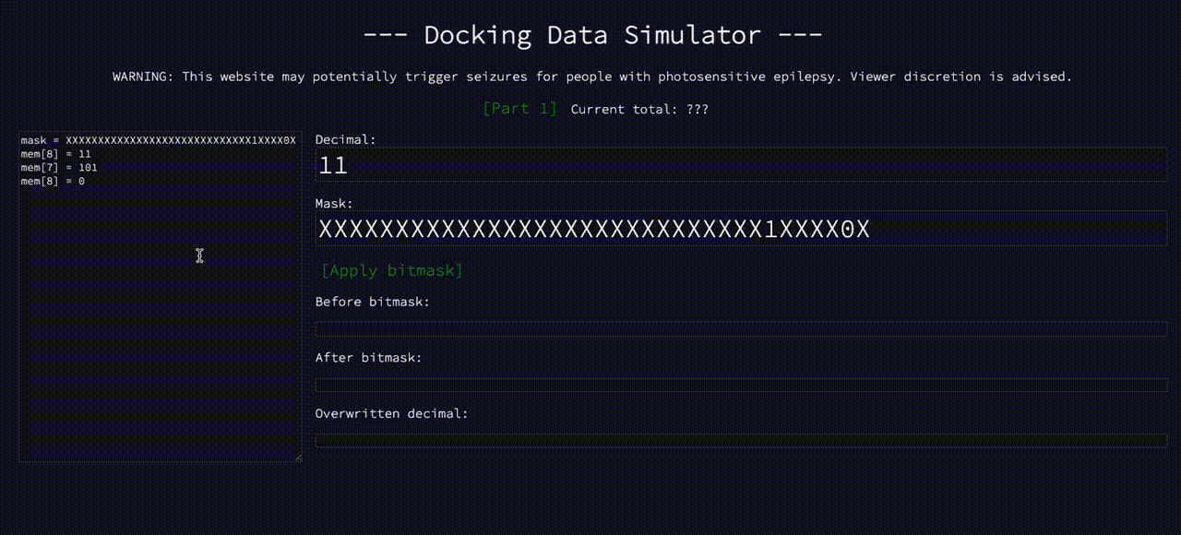Image resolution: width=1181 pixels, height=535 pixels.
Task: Open the [Part 1] link
Action: click(x=519, y=108)
